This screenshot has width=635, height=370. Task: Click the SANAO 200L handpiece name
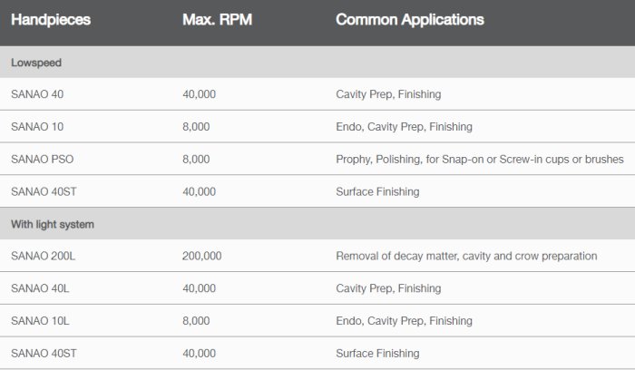(43, 257)
